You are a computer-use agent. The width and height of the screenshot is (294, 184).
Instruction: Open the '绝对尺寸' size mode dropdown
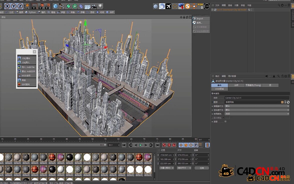(184, 168)
